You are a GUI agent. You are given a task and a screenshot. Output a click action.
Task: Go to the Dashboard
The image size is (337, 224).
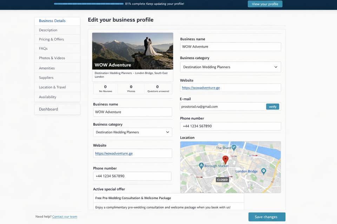pyautogui.click(x=57, y=109)
